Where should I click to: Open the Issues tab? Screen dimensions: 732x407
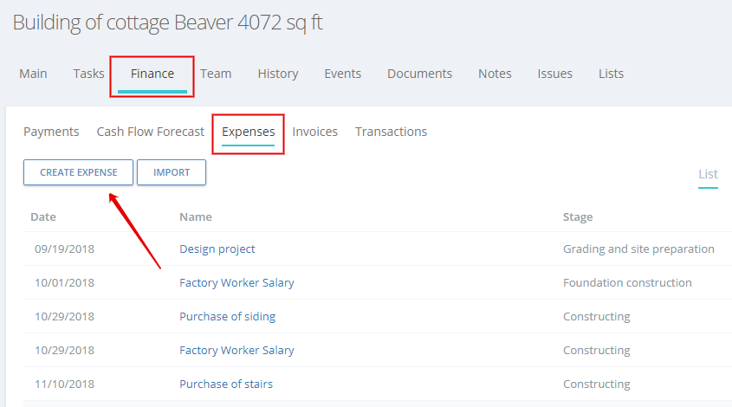pyautogui.click(x=554, y=74)
